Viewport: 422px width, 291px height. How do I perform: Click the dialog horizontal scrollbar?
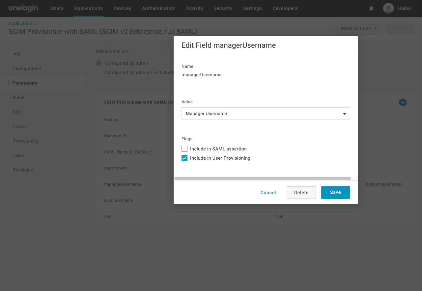coord(263,178)
